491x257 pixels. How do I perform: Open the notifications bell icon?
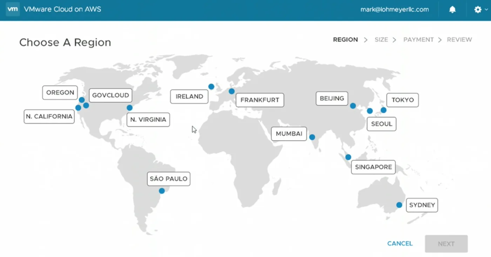pos(452,10)
